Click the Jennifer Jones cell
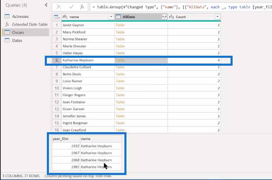The width and height of the screenshot is (272, 180). 88,116
